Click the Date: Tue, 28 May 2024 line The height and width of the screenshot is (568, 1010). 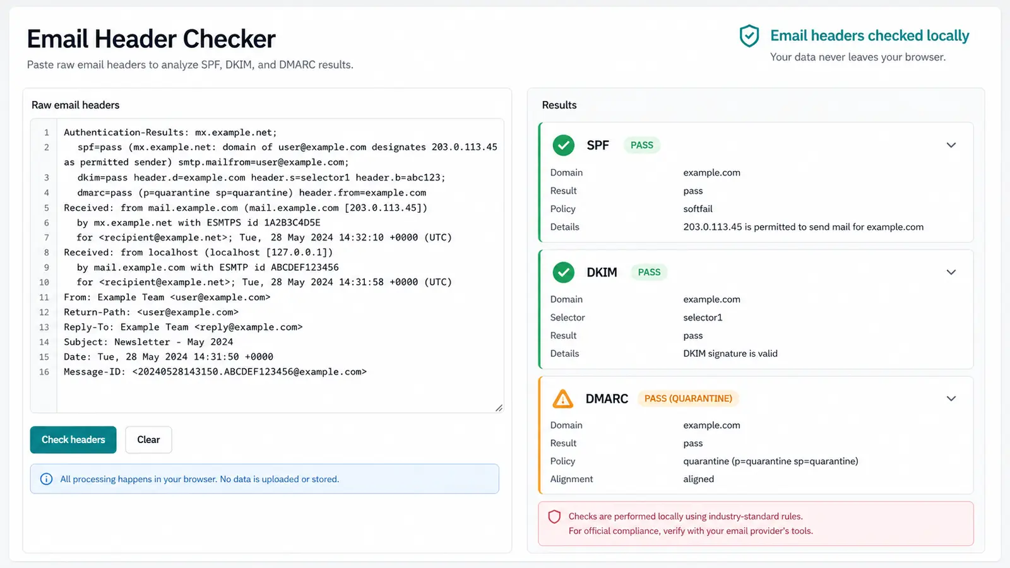pos(169,357)
